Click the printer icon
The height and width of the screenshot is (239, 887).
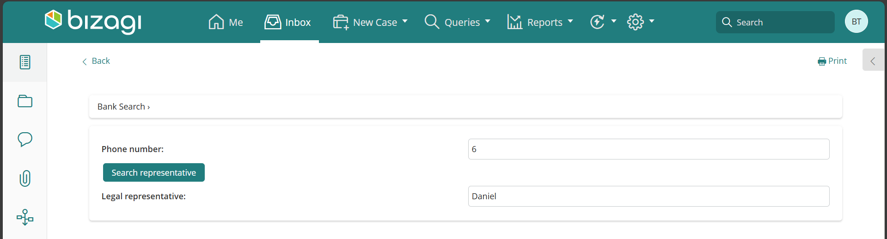tap(821, 61)
